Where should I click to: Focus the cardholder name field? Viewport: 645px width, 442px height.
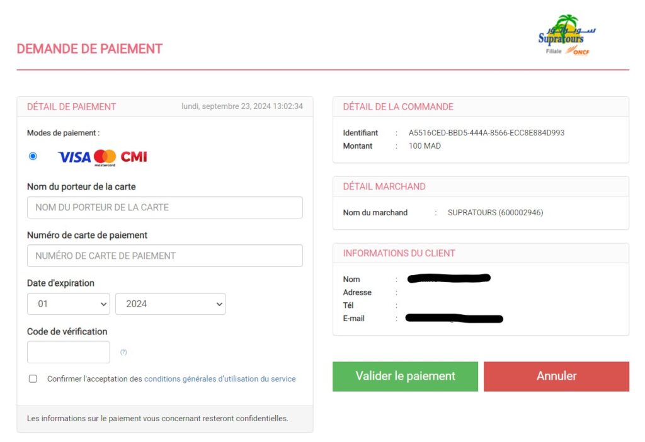tap(165, 207)
